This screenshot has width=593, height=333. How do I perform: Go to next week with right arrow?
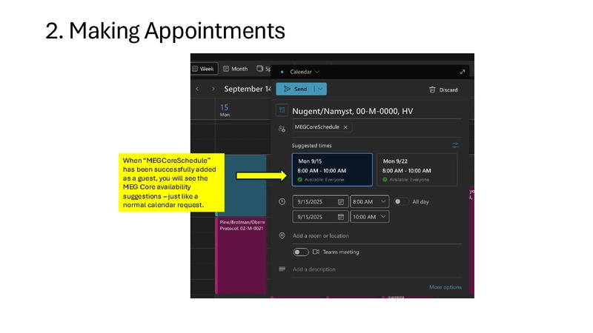[213, 89]
